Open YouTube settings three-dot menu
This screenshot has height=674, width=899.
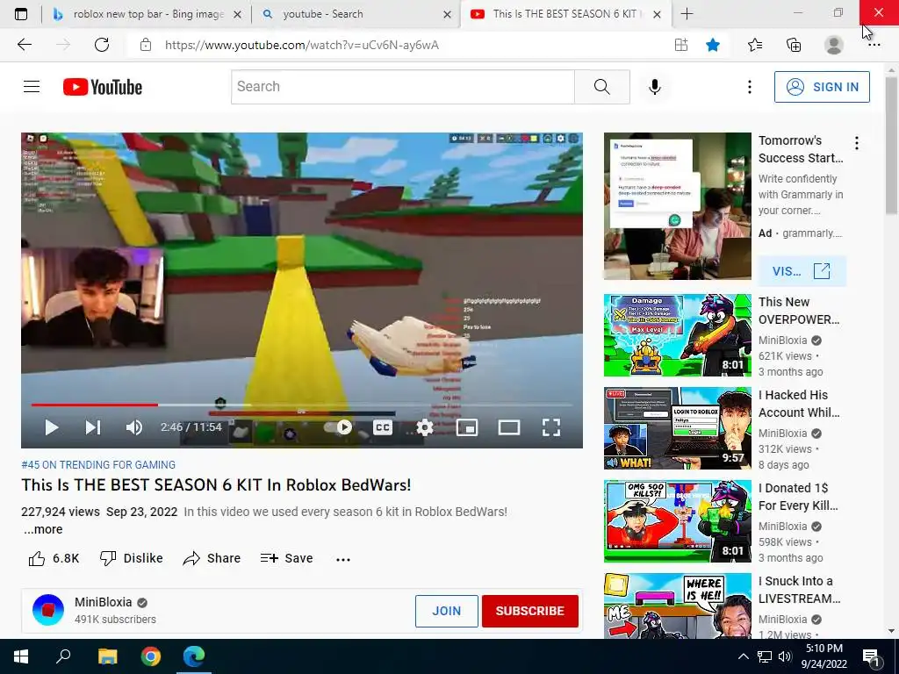pyautogui.click(x=750, y=87)
